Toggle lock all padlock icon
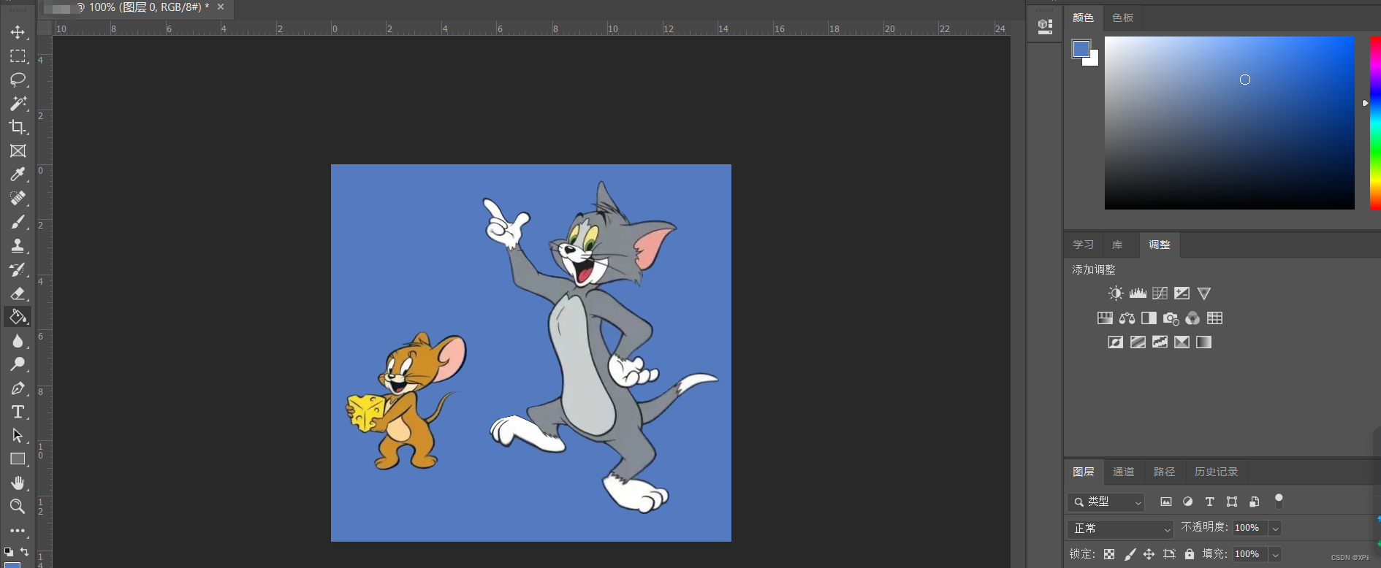Screen dimensions: 1381x568 click(1189, 554)
